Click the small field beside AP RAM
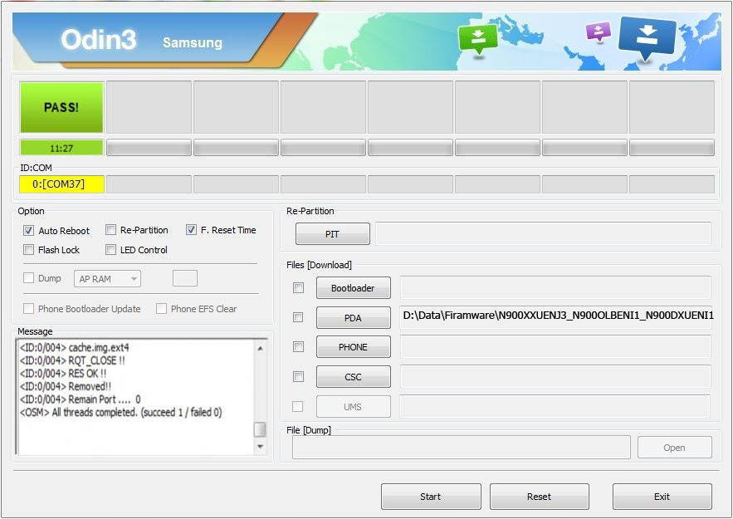Screen dimensions: 733x519 tap(185, 278)
